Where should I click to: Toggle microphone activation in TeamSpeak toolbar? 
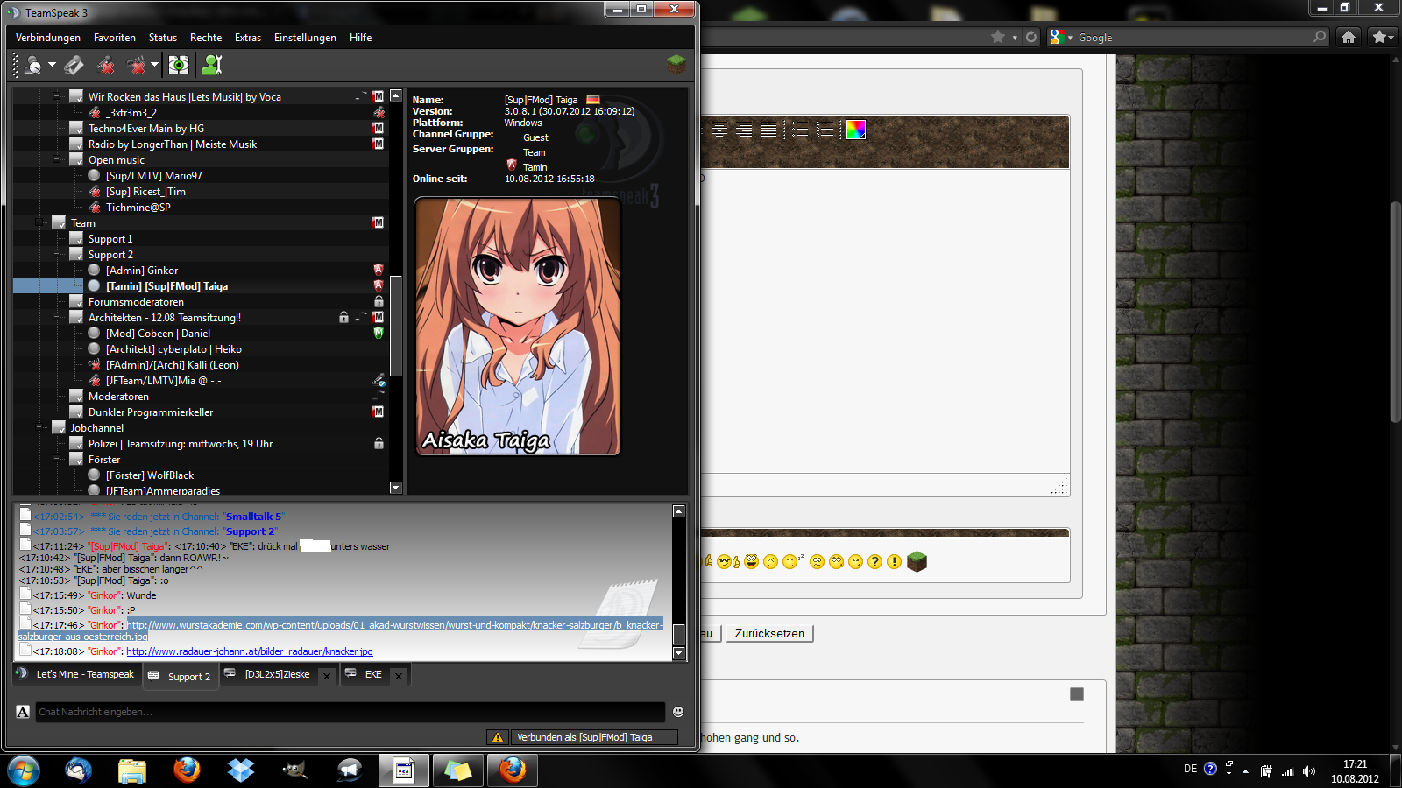click(x=74, y=65)
